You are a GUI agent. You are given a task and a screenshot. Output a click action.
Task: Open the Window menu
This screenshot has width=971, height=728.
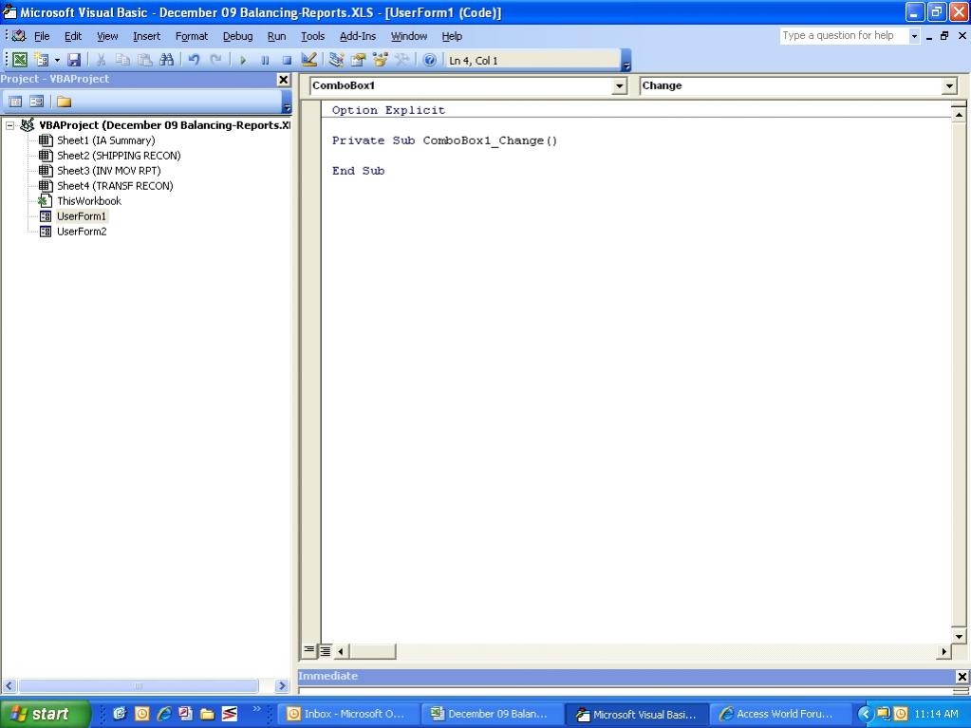pyautogui.click(x=409, y=36)
